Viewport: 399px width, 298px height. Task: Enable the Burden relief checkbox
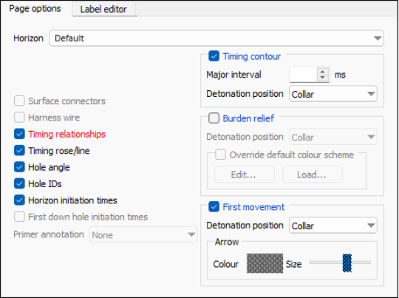coord(214,118)
